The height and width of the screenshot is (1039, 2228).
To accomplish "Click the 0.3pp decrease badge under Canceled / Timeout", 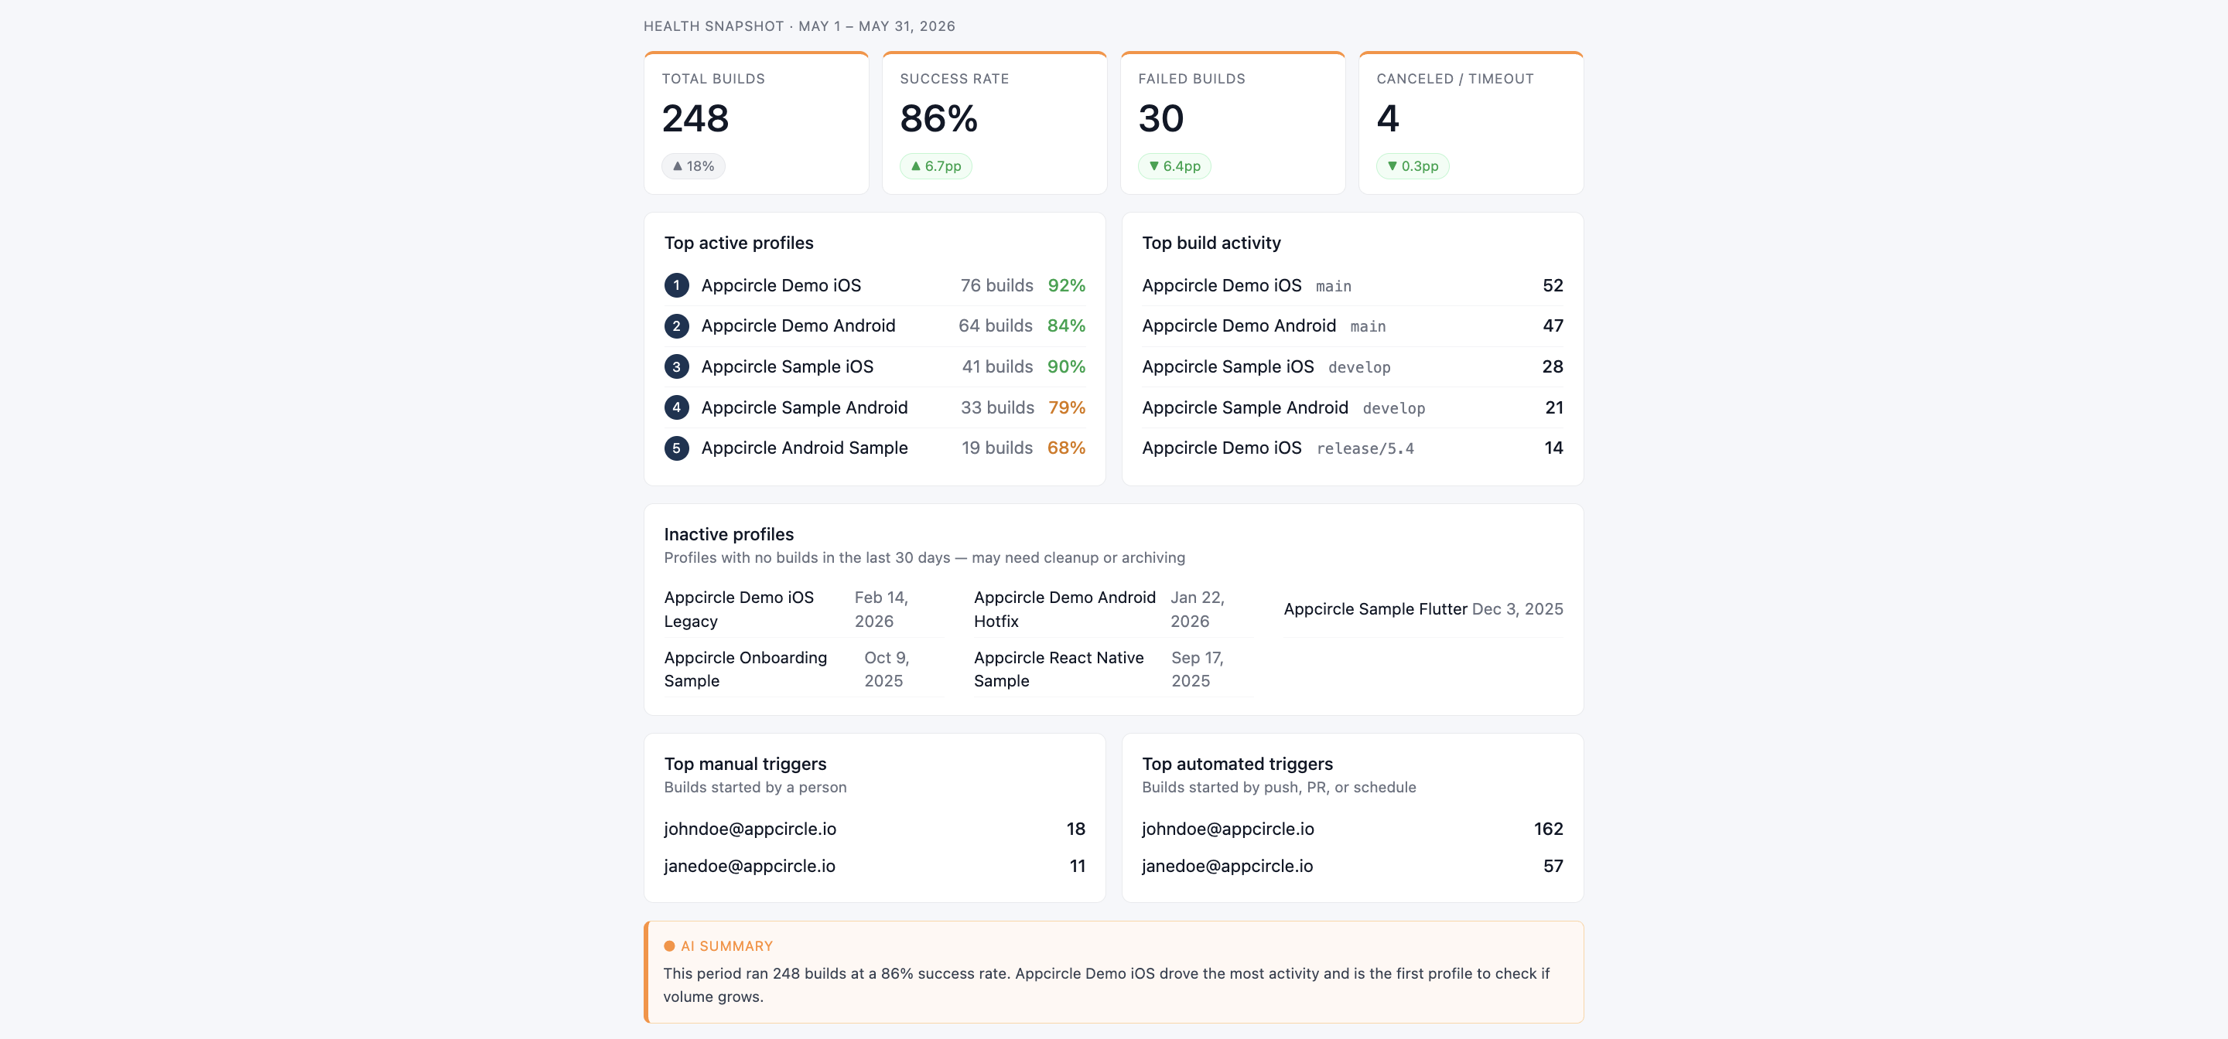I will pyautogui.click(x=1413, y=166).
